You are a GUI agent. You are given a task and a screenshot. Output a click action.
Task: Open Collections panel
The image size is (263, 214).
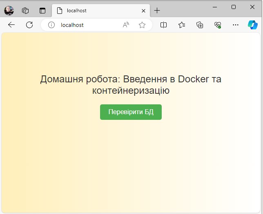[200, 25]
